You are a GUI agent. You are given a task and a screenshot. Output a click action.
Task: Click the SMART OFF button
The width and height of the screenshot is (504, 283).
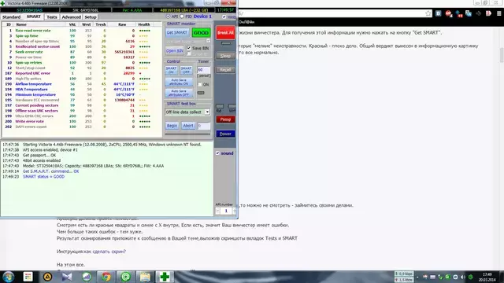tap(186, 70)
